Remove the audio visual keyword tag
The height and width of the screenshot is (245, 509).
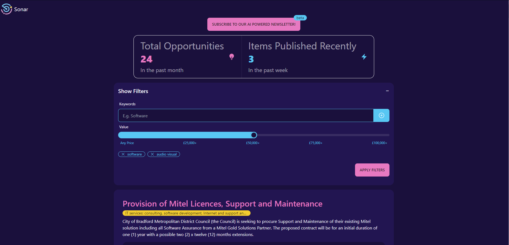(x=152, y=154)
